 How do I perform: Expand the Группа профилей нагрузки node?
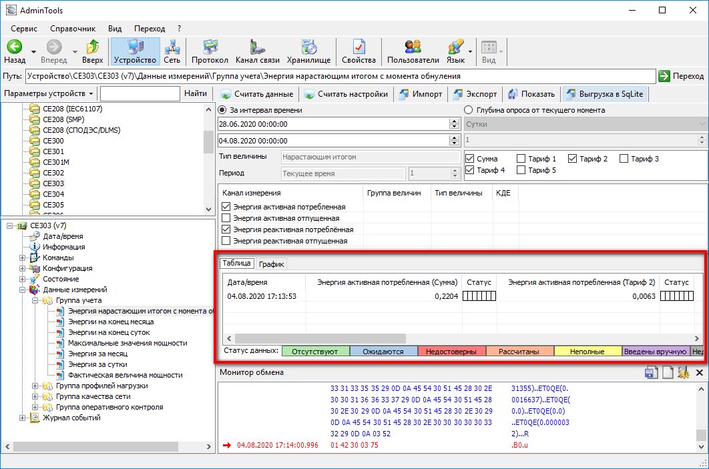point(34,386)
